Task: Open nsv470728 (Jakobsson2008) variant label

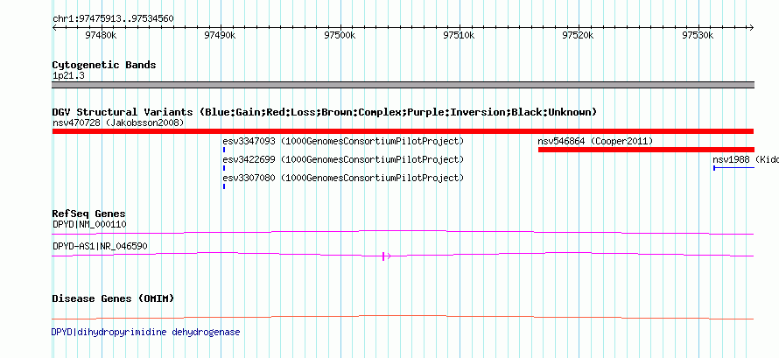Action: click(118, 123)
